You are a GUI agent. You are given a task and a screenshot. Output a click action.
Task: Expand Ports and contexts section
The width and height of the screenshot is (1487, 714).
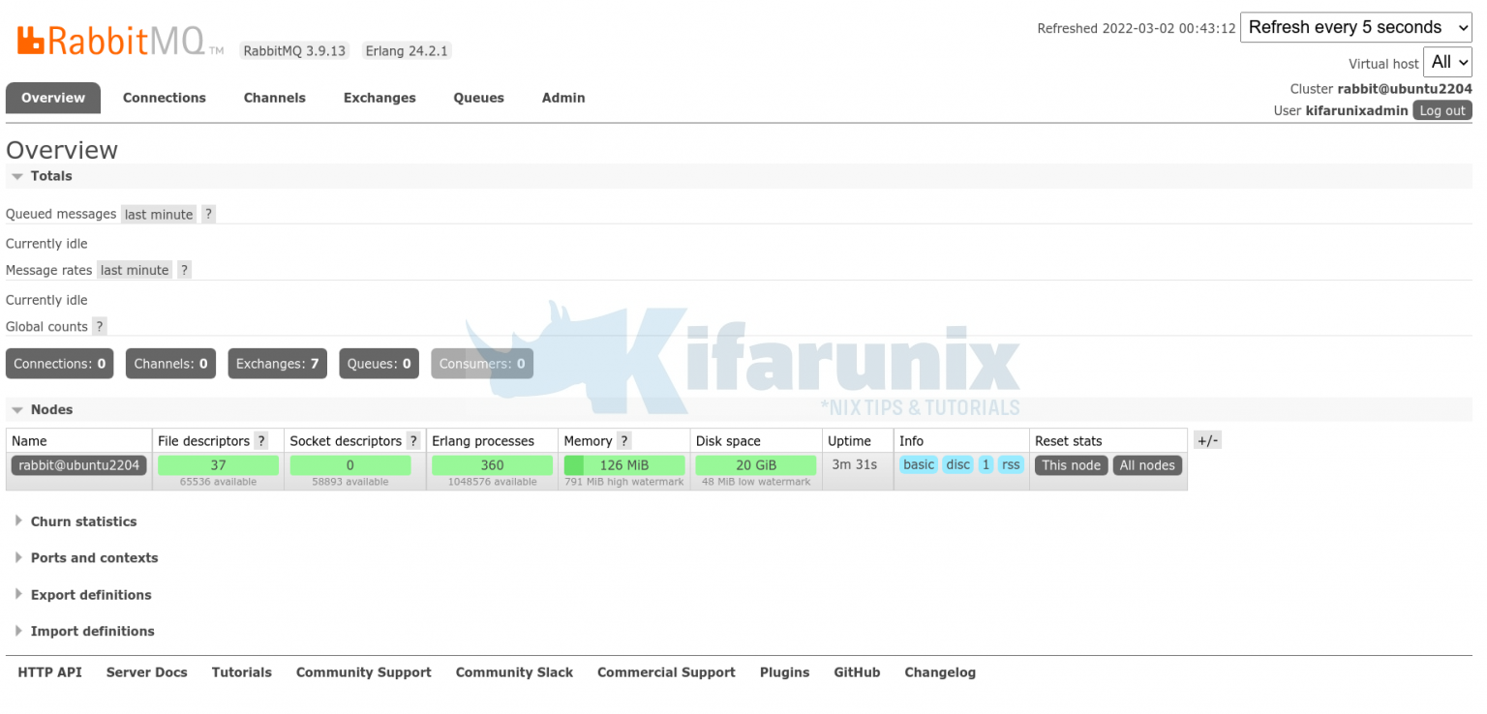94,558
